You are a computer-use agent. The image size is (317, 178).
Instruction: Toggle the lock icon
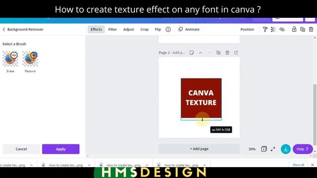pos(294,30)
